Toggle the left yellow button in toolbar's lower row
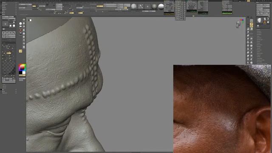The image size is (272, 153). pyautogui.click(x=71, y=13)
